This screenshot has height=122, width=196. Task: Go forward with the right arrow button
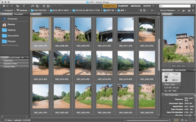8,6
